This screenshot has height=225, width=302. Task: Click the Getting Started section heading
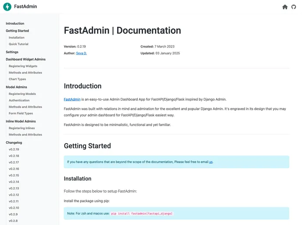pyautogui.click(x=87, y=146)
